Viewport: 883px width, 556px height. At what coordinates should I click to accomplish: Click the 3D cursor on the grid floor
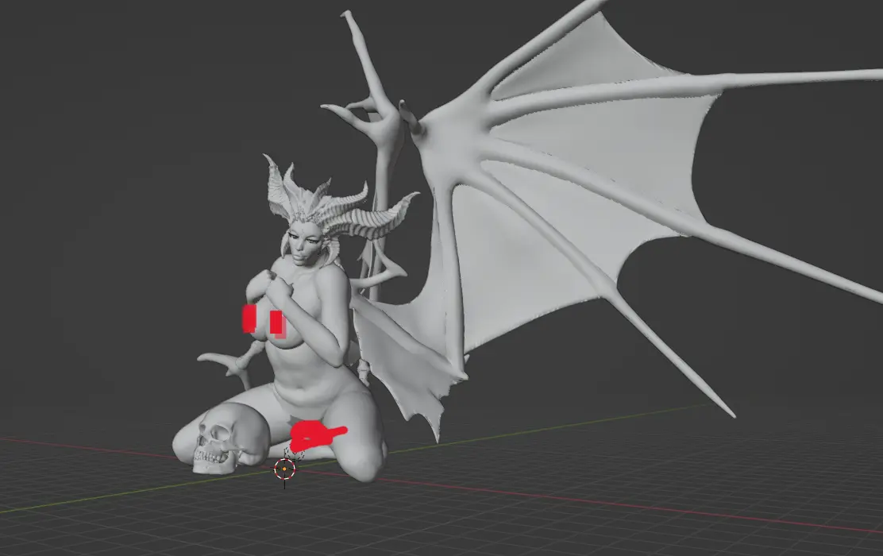click(284, 469)
